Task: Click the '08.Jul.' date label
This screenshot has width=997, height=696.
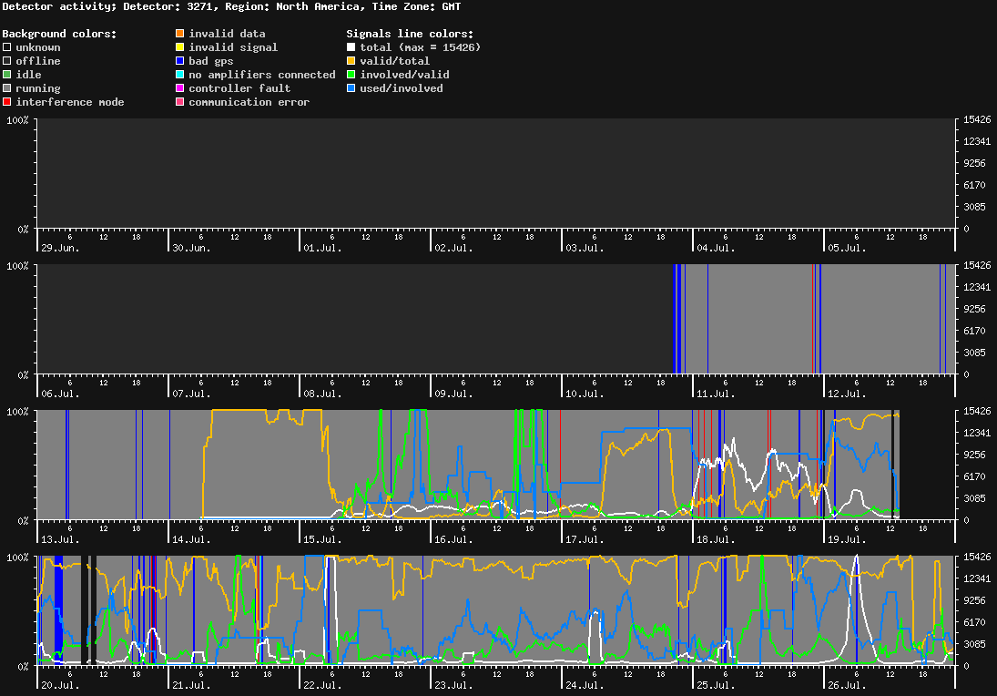Action: pyautogui.click(x=322, y=394)
